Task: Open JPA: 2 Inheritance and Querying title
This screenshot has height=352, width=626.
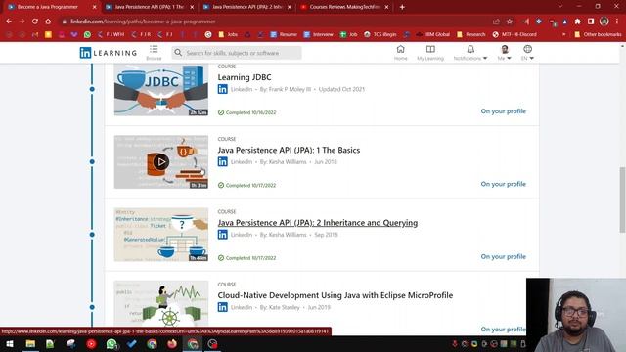Action: [317, 223]
